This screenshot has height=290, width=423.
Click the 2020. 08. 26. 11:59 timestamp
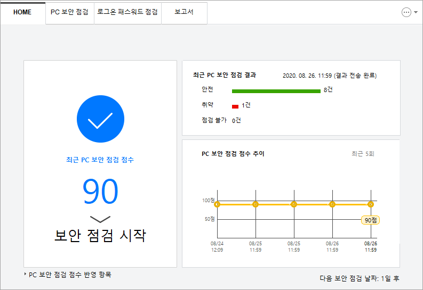[x=307, y=76]
